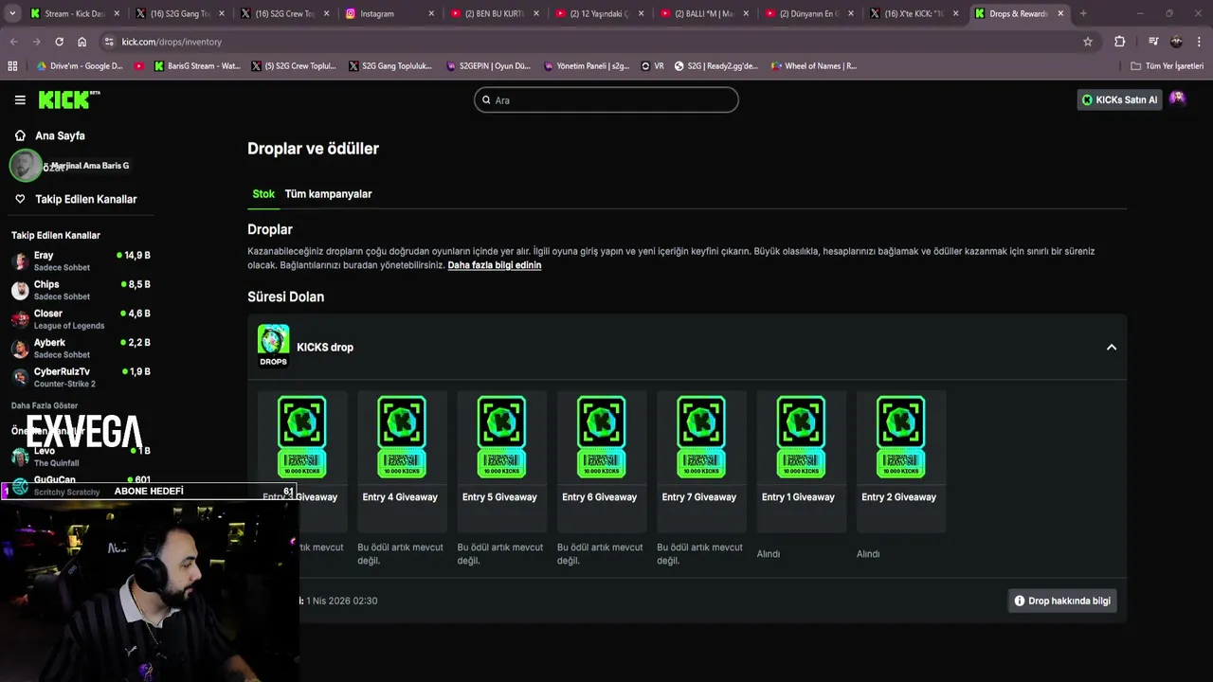Switch to Tüm kampanyalar tab
The image size is (1213, 682).
tap(328, 193)
